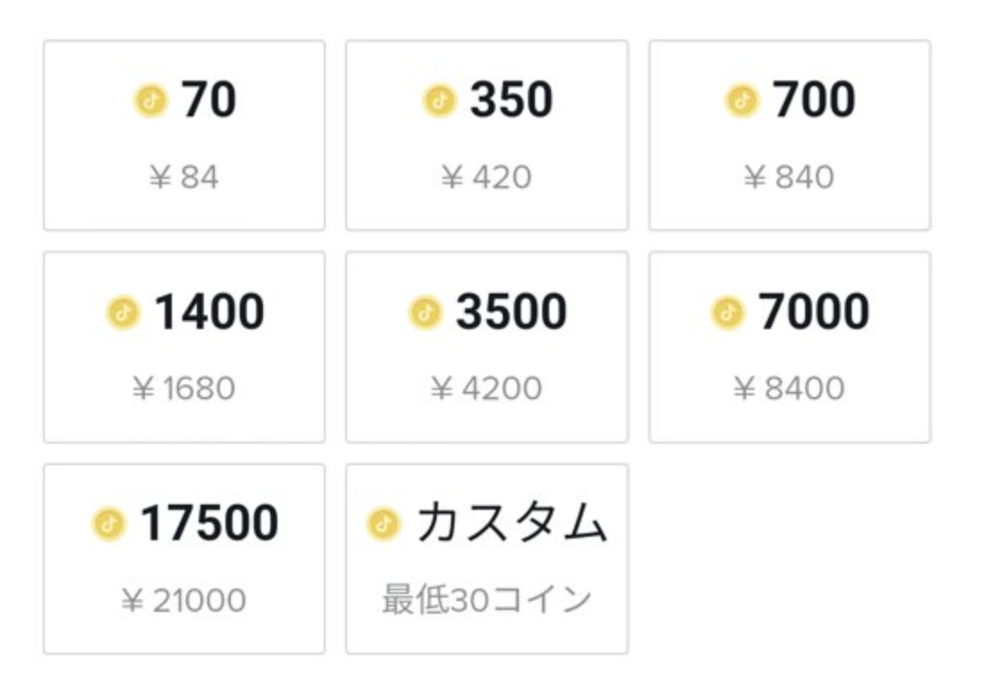Select the 70 coins package

tap(184, 135)
